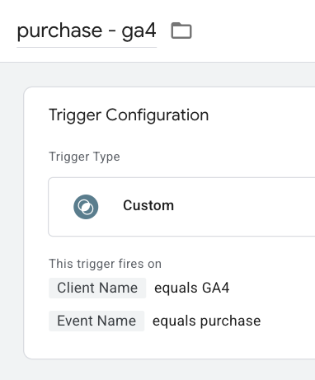This screenshot has width=315, height=380.
Task: Click the white header area right of folder icon
Action: click(x=253, y=30)
